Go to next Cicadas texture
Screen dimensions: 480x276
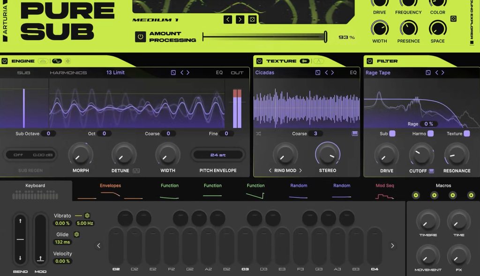[x=332, y=73]
